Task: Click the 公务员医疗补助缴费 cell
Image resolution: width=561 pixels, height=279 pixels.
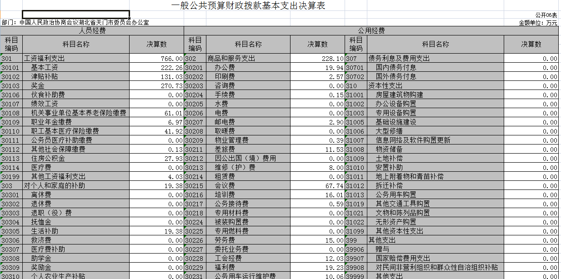Action: (76, 140)
